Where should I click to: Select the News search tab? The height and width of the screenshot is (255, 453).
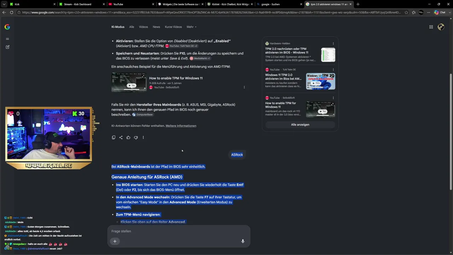[156, 27]
